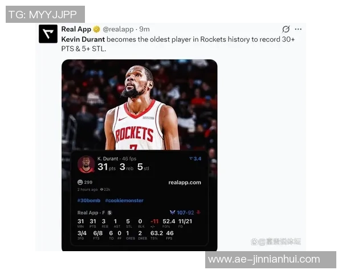Click the Hornets logo beside the score
The width and height of the screenshot is (342, 274).
click(x=172, y=212)
